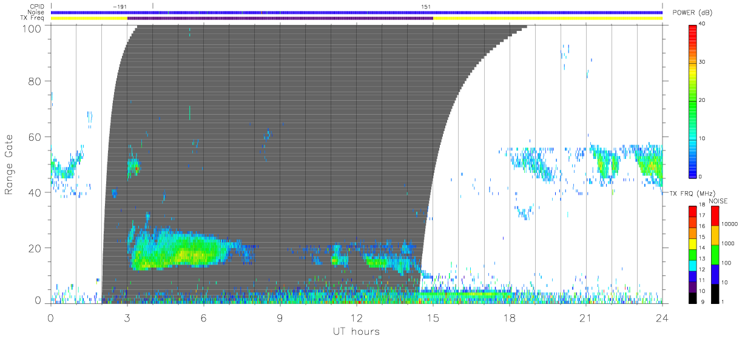
Task: Click the "UT hours" x-axis title
Action: (x=356, y=331)
